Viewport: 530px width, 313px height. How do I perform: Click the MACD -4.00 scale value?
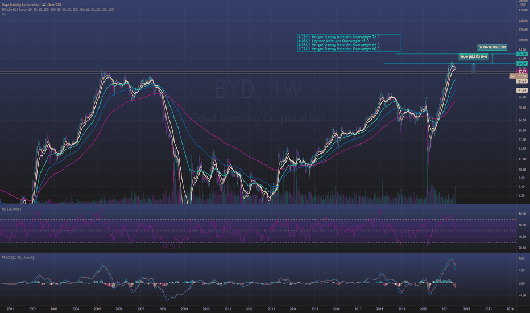click(522, 295)
